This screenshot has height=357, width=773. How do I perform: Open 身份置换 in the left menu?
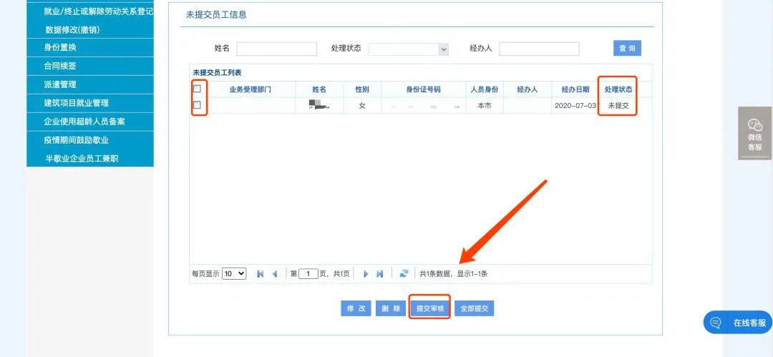point(61,47)
